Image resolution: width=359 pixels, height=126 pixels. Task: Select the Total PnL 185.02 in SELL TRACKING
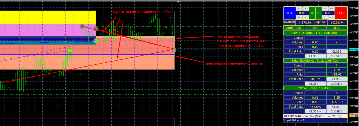tap(315, 79)
